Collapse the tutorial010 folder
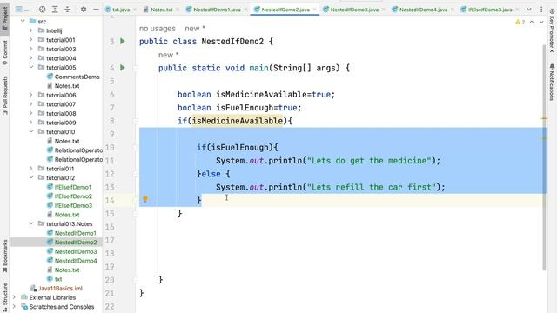Viewport: 557px width, 313px height. coord(31,131)
